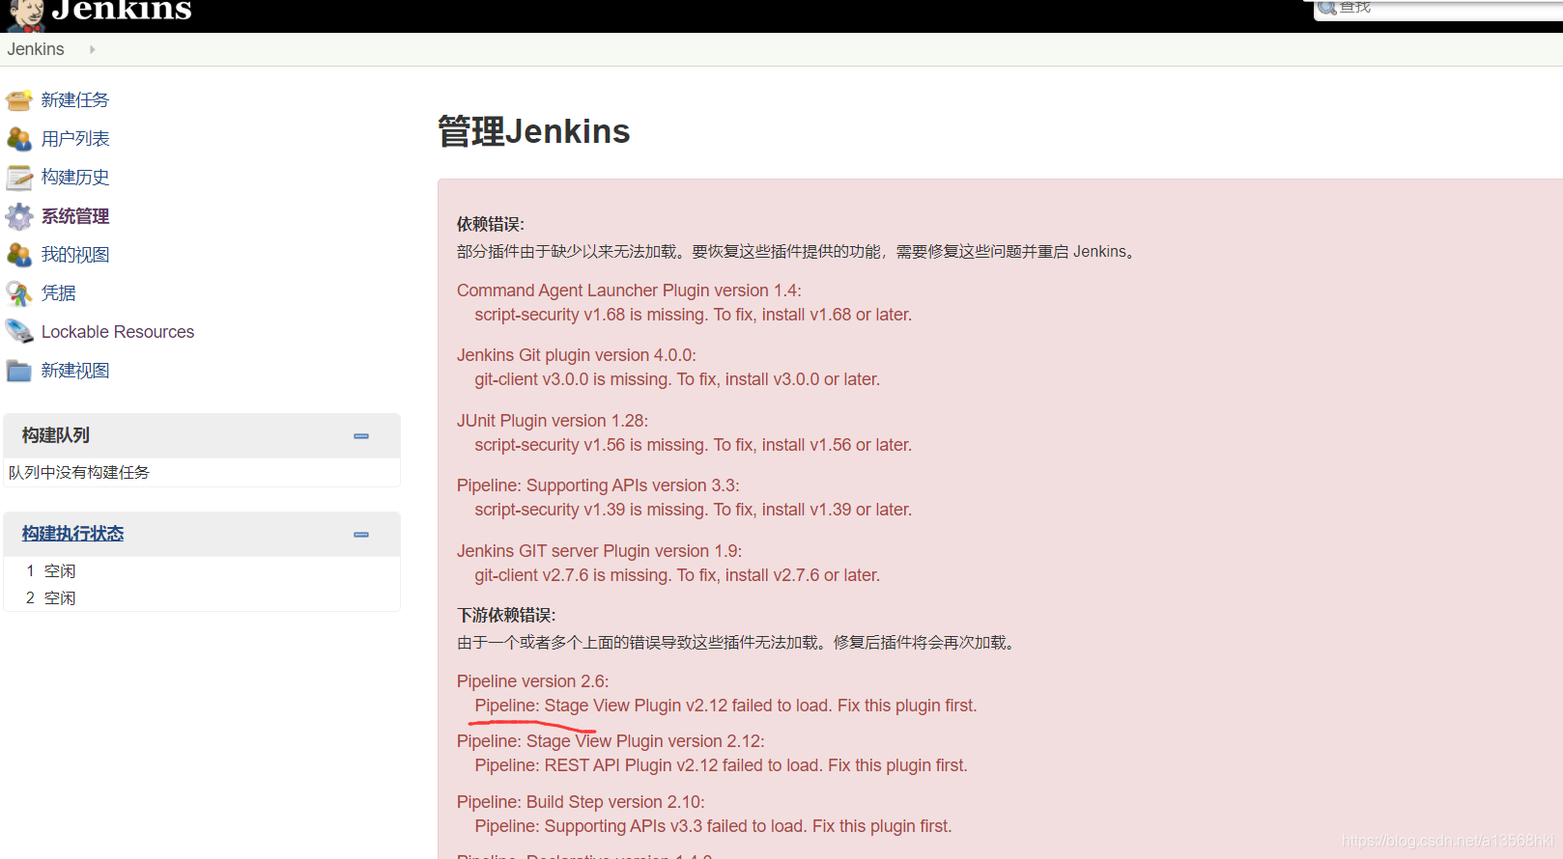Viewport: 1563px width, 859px height.
Task: Click the 新建视图 folder icon
Action: [19, 371]
